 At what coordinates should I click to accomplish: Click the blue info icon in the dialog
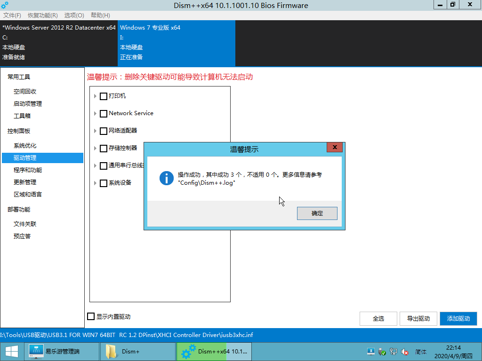point(167,178)
